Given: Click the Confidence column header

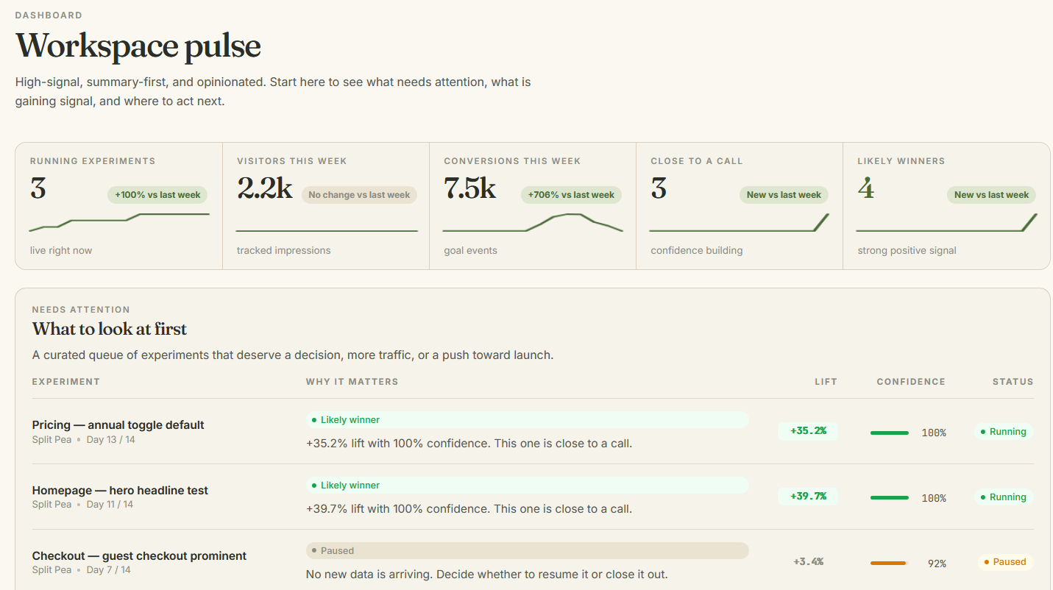Looking at the screenshot, I should click(911, 382).
